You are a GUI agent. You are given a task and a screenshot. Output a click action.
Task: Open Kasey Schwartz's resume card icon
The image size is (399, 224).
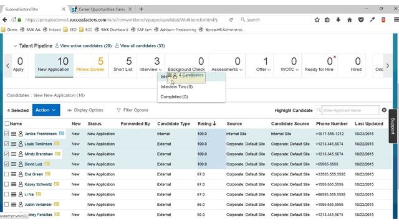point(57,184)
